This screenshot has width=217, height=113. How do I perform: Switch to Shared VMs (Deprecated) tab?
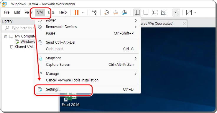[157, 24]
